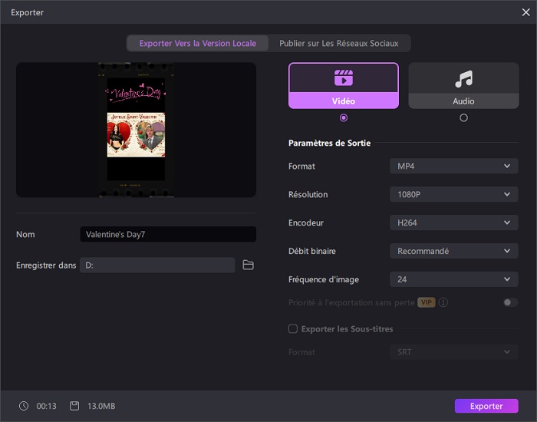Enable Exporter les Sous-titres checkbox

(293, 329)
